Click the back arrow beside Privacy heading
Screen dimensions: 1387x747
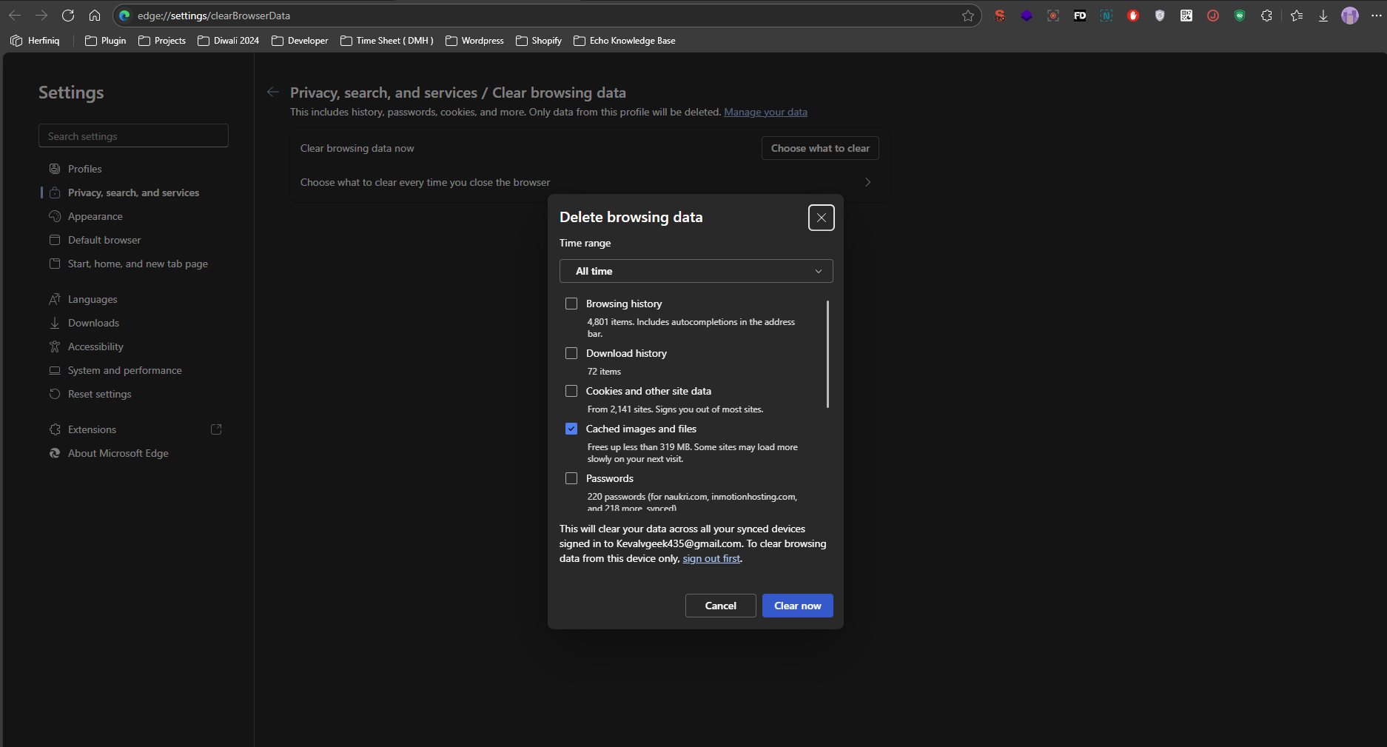273,93
